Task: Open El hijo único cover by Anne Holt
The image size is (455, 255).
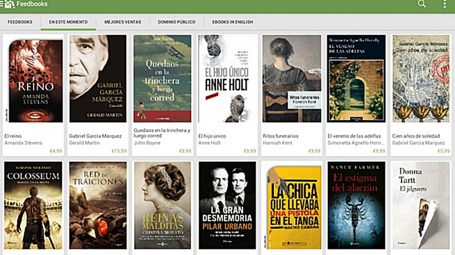Action: coord(227,79)
